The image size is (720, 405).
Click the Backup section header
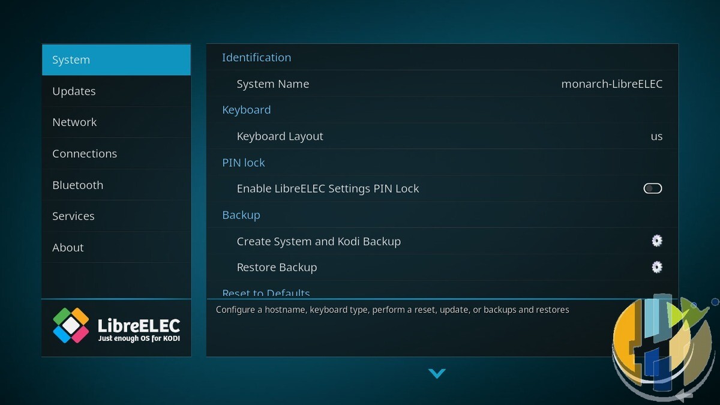coord(241,215)
